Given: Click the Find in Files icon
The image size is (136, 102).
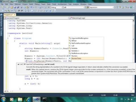Looking at the screenshot, I should 87,7.
